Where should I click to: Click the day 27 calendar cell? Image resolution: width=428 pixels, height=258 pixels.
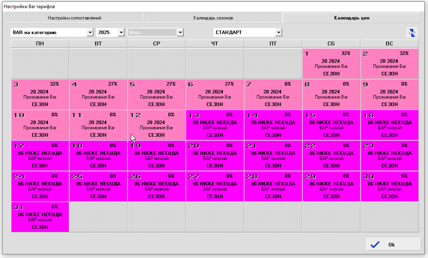[214, 186]
